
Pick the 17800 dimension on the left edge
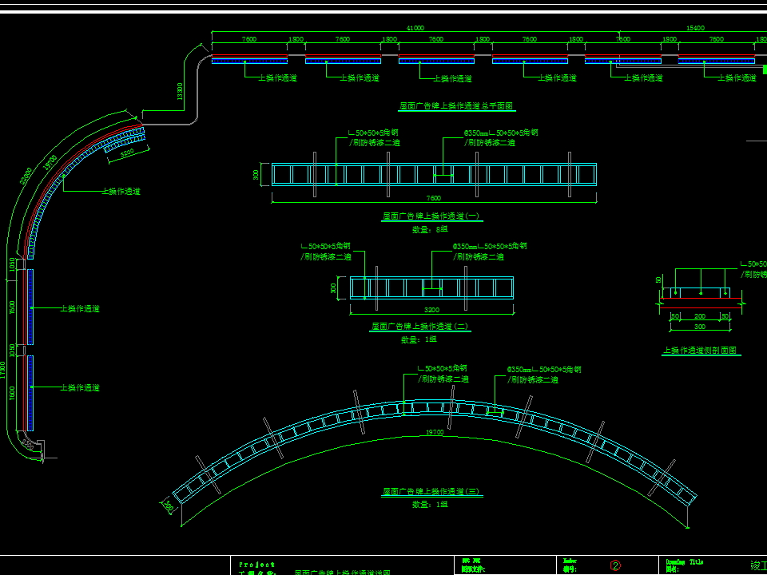3,369
